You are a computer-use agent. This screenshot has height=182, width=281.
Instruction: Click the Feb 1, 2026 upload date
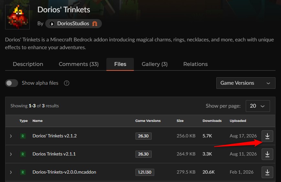[242, 172]
